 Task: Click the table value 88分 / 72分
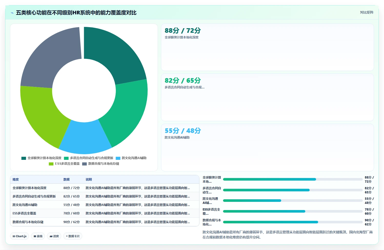[x=72, y=188]
